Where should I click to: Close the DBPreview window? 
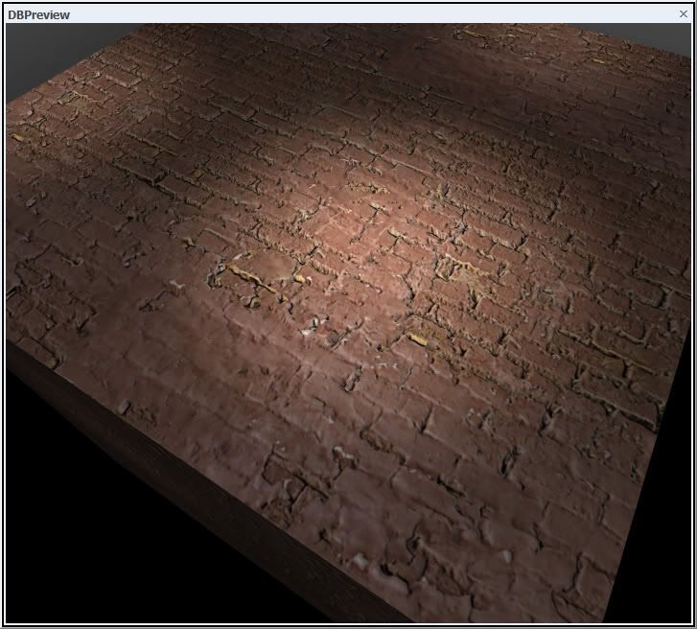tap(684, 14)
